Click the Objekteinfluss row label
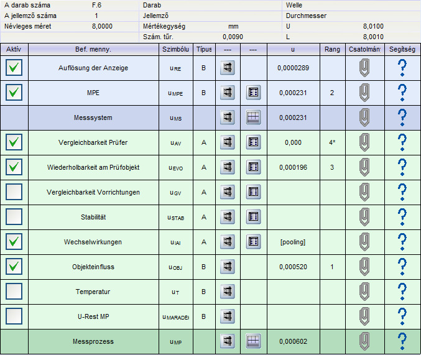The image size is (421, 355). click(93, 267)
